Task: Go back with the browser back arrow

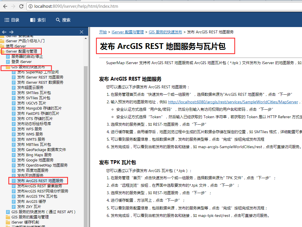Action: point(5,6)
